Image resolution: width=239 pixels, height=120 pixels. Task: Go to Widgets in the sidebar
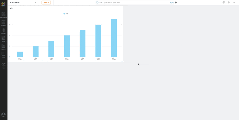click(3, 23)
